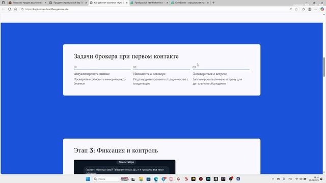Click step number '01'
The image size is (326, 183).
75,67
